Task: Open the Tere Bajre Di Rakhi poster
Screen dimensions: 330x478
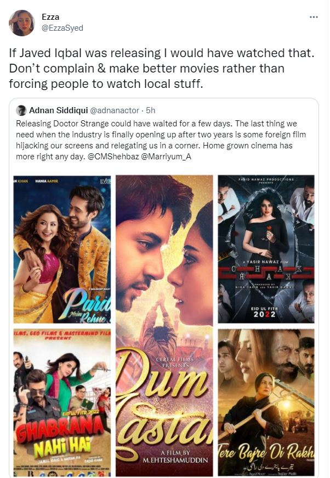Action: pos(266,402)
